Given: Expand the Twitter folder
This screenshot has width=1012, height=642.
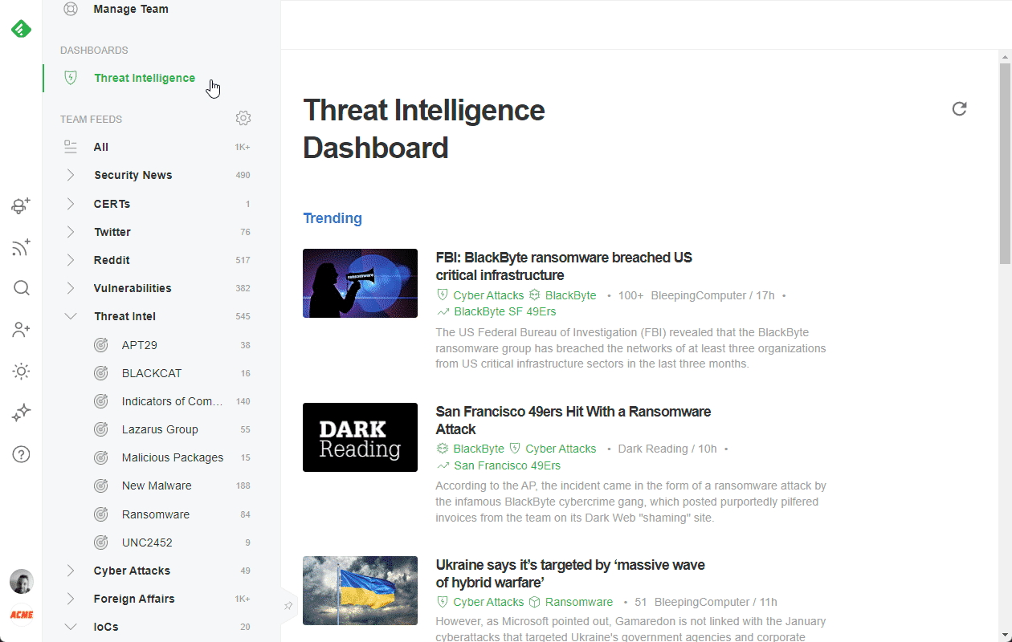Looking at the screenshot, I should (x=71, y=232).
